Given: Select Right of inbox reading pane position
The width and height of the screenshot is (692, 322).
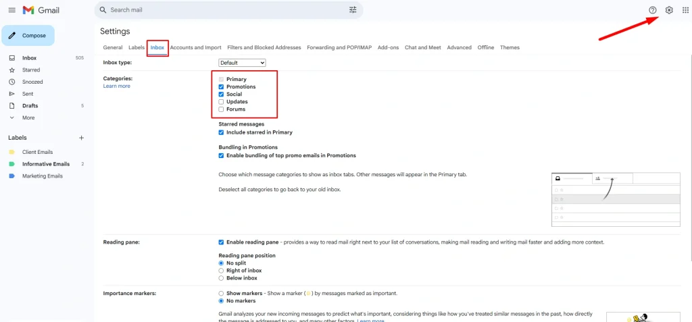Looking at the screenshot, I should [x=221, y=271].
